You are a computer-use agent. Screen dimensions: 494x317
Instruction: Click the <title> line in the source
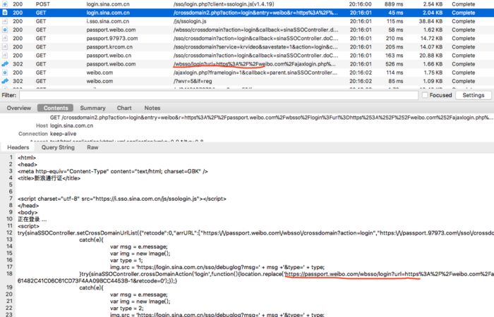coord(49,178)
